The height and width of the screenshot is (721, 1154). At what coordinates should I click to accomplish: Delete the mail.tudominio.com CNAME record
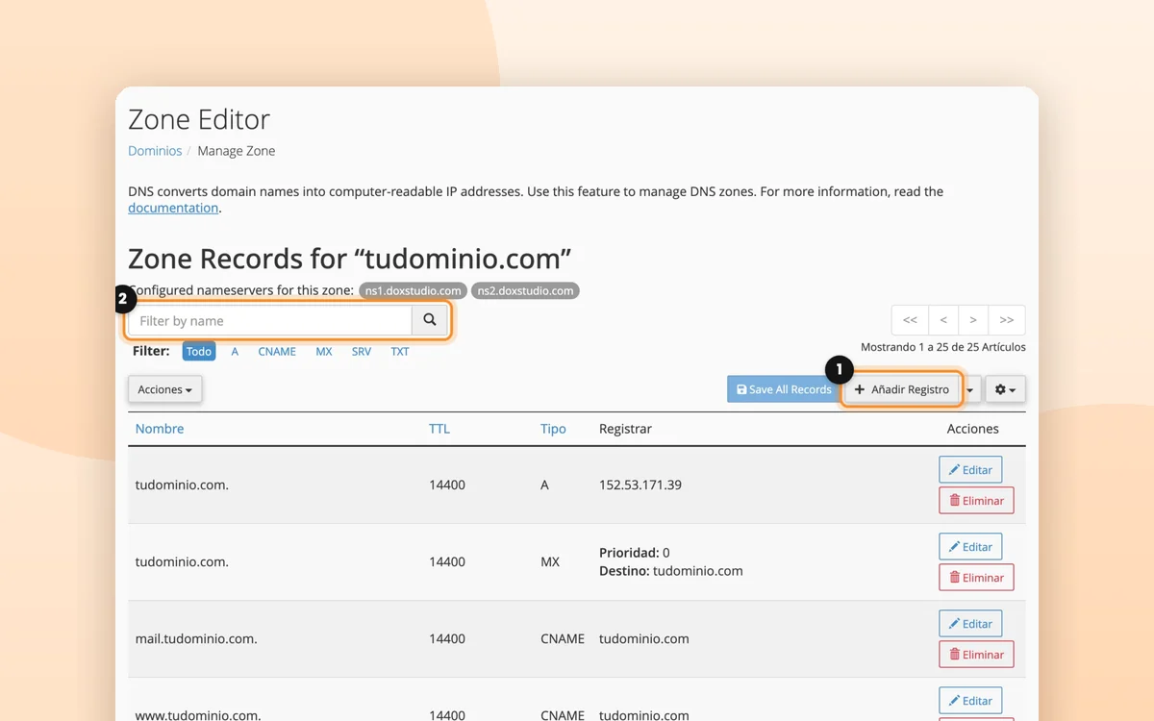click(x=976, y=654)
